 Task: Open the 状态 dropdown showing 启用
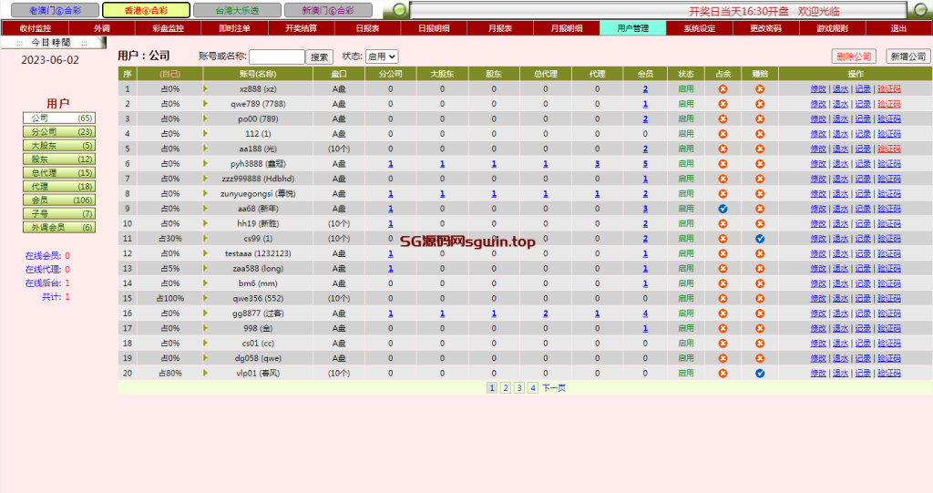[x=381, y=56]
